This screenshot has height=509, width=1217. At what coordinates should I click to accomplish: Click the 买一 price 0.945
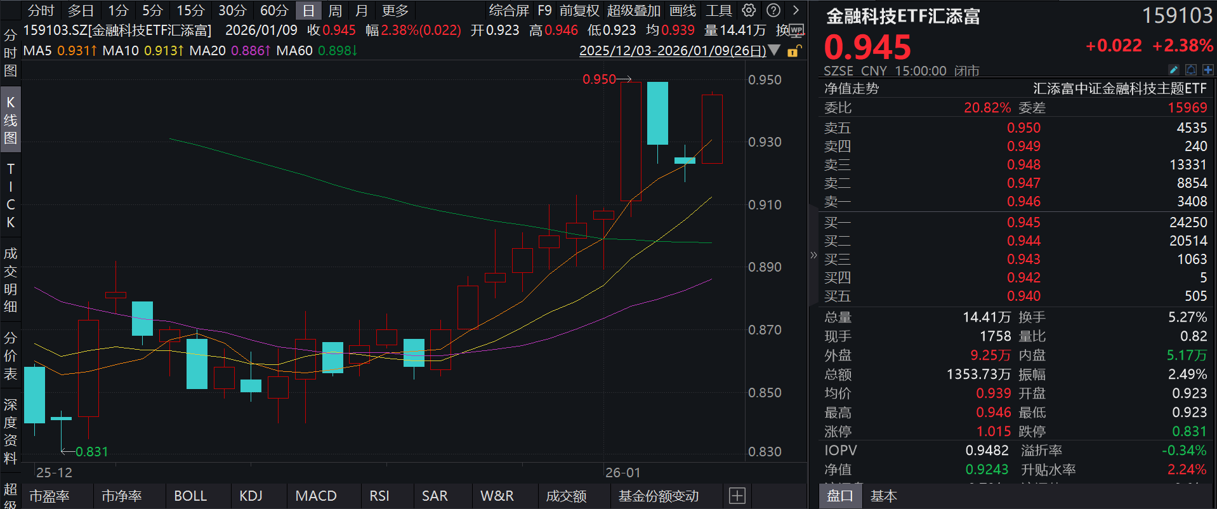[1023, 223]
